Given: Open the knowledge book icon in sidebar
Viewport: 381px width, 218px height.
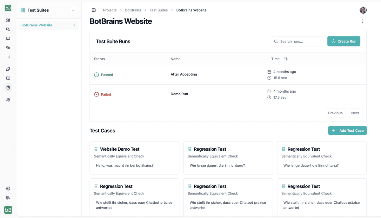Looking at the screenshot, I should 8,78.
